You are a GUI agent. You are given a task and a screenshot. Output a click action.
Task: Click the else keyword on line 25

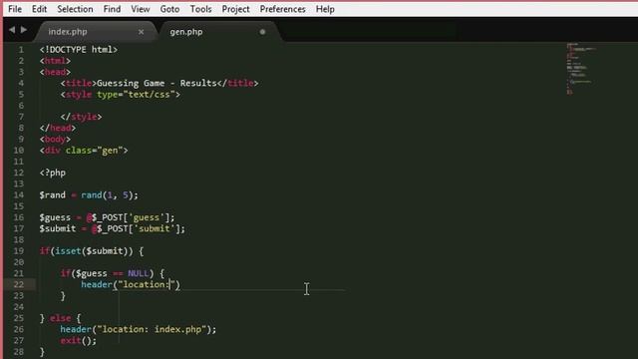[x=60, y=318]
